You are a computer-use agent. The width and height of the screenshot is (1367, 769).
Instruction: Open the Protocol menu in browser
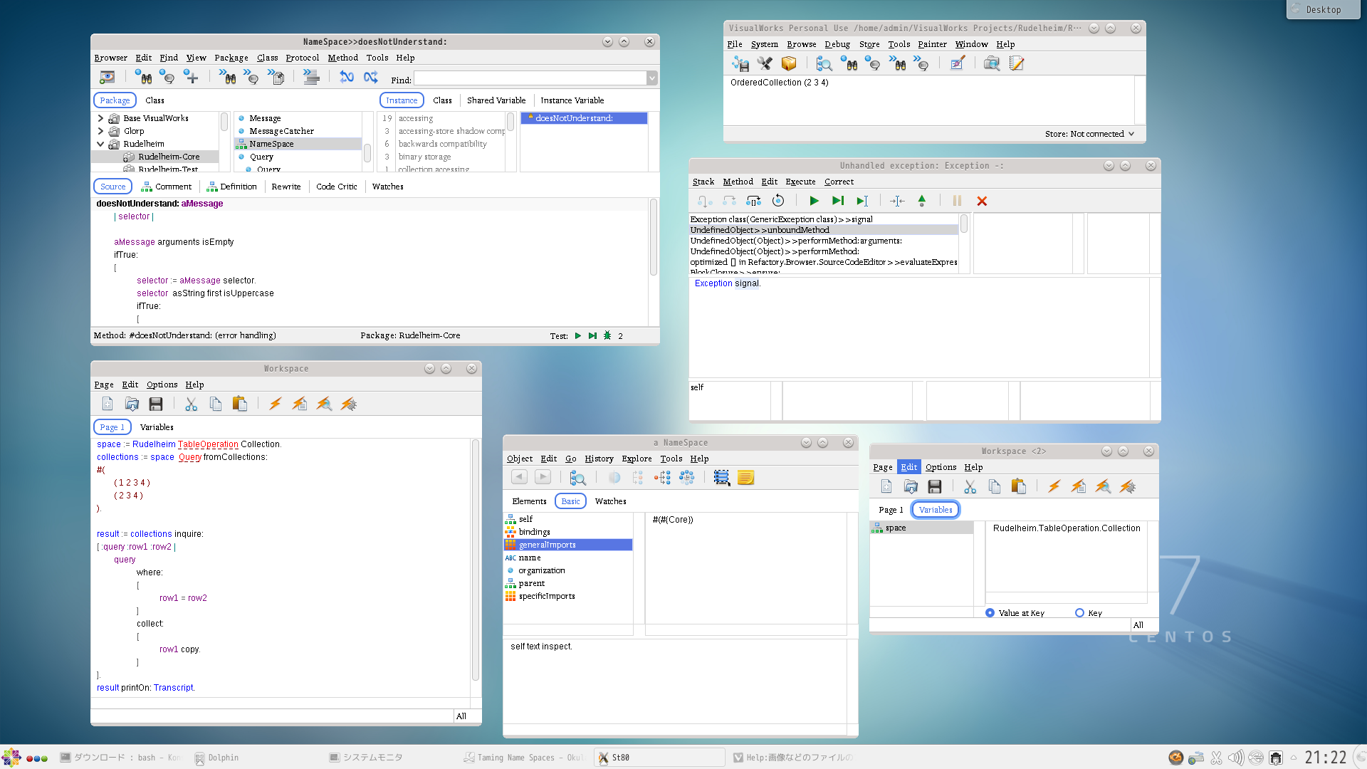[x=302, y=58]
